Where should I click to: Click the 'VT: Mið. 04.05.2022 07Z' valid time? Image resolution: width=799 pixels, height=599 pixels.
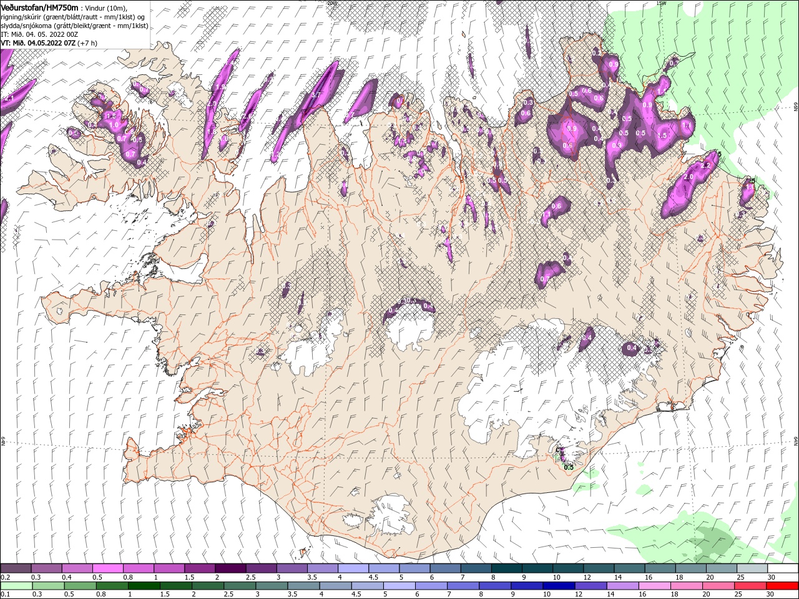point(38,43)
